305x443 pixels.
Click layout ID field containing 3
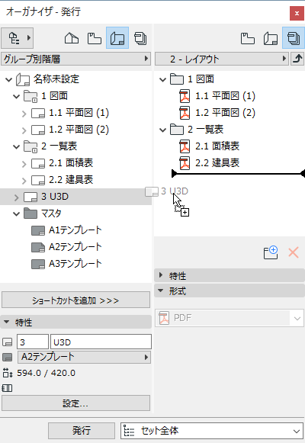coord(33,342)
